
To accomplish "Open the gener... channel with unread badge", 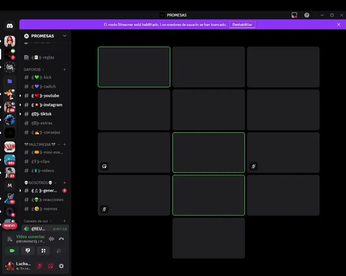I will [x=45, y=191].
